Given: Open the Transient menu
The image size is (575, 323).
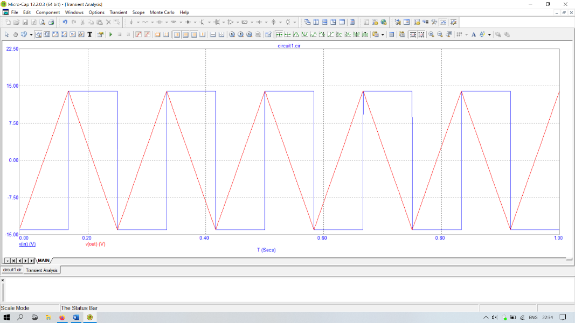Looking at the screenshot, I should coord(118,12).
